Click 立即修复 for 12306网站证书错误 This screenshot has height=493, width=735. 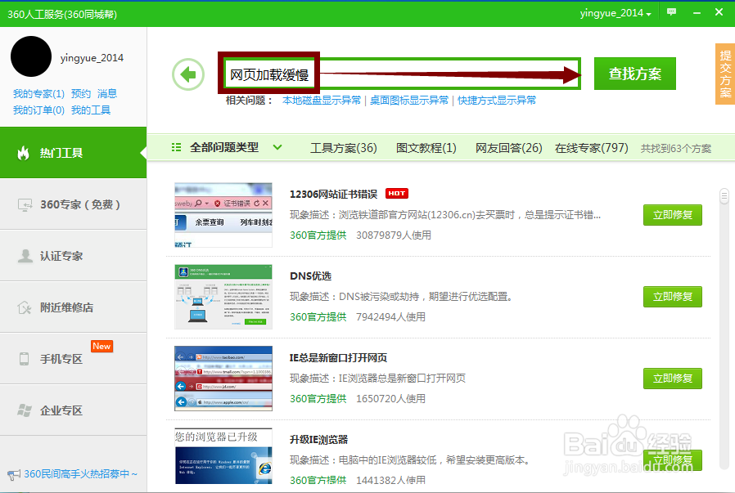(x=673, y=215)
